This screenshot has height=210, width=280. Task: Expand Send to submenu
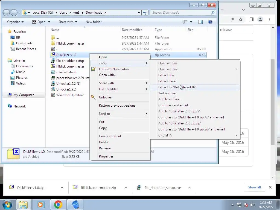tap(120, 114)
